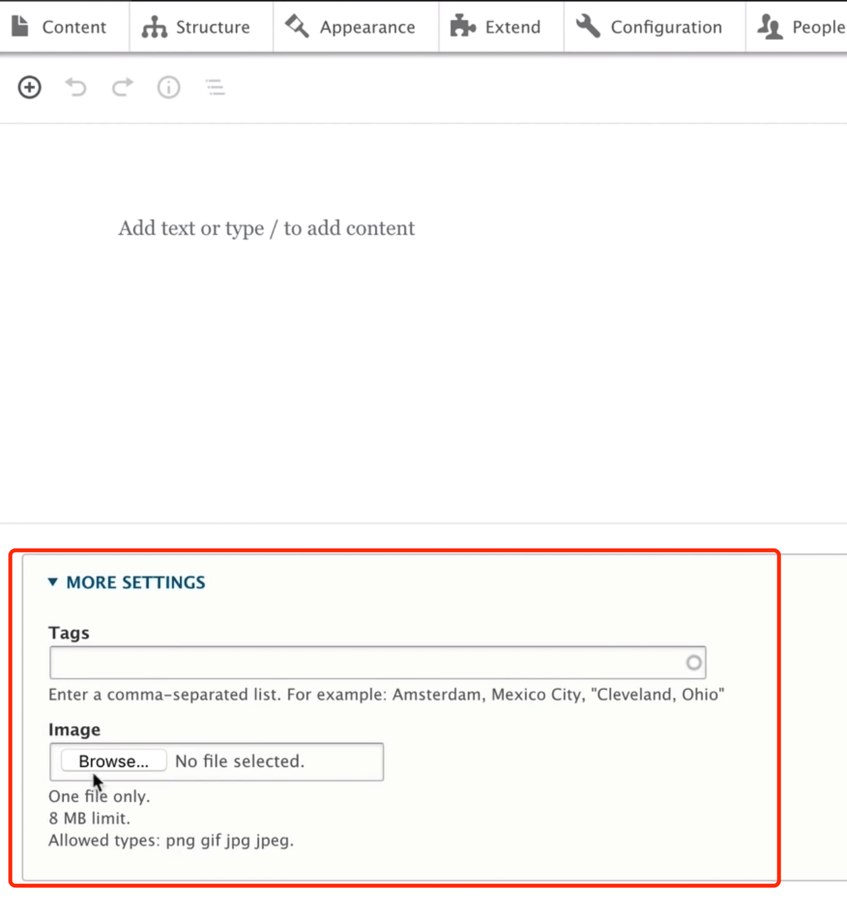
Task: Click the Image field label
Action: tap(75, 729)
